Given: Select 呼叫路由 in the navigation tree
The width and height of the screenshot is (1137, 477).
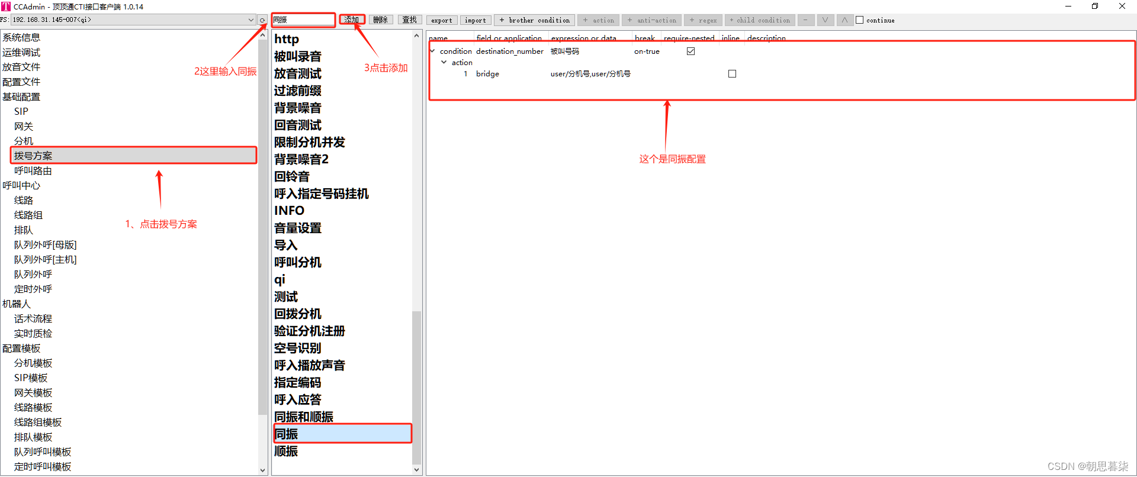Looking at the screenshot, I should pos(33,170).
